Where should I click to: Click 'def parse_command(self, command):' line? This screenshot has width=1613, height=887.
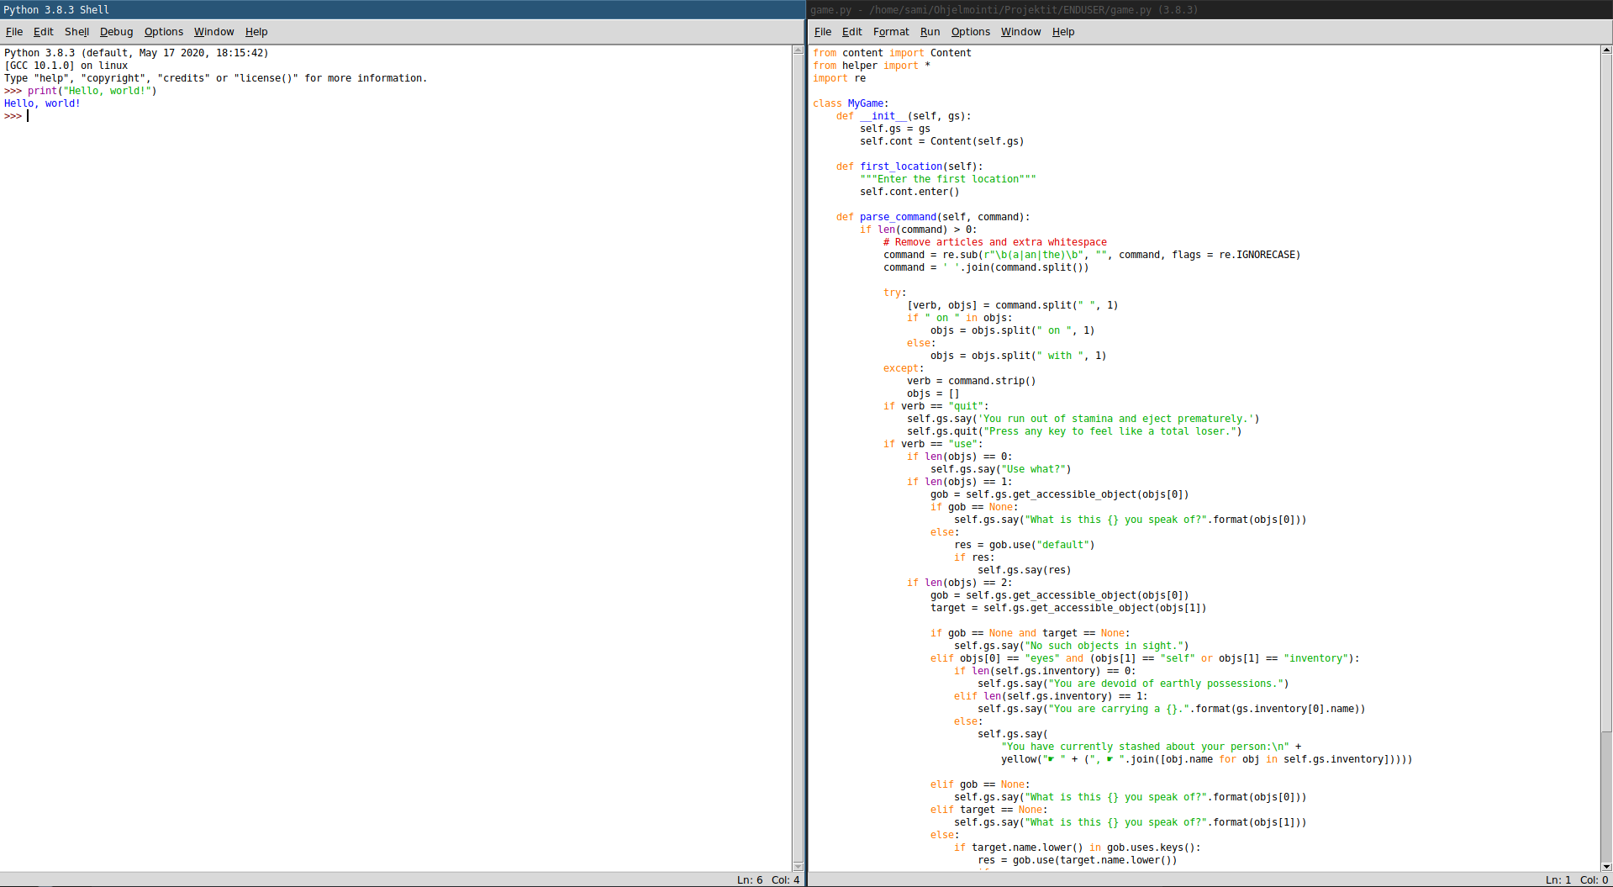(x=933, y=217)
